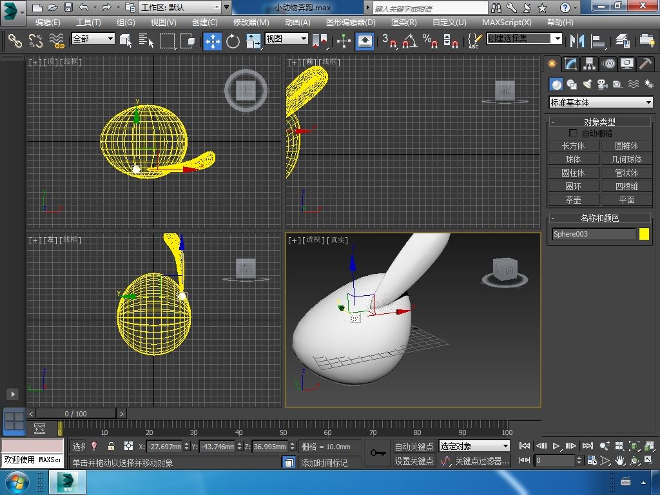Click Use Pivot Point Center icon
The image size is (660, 495).
320,41
